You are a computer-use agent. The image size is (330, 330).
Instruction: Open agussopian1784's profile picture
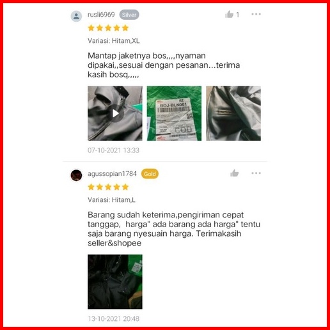coord(76,175)
